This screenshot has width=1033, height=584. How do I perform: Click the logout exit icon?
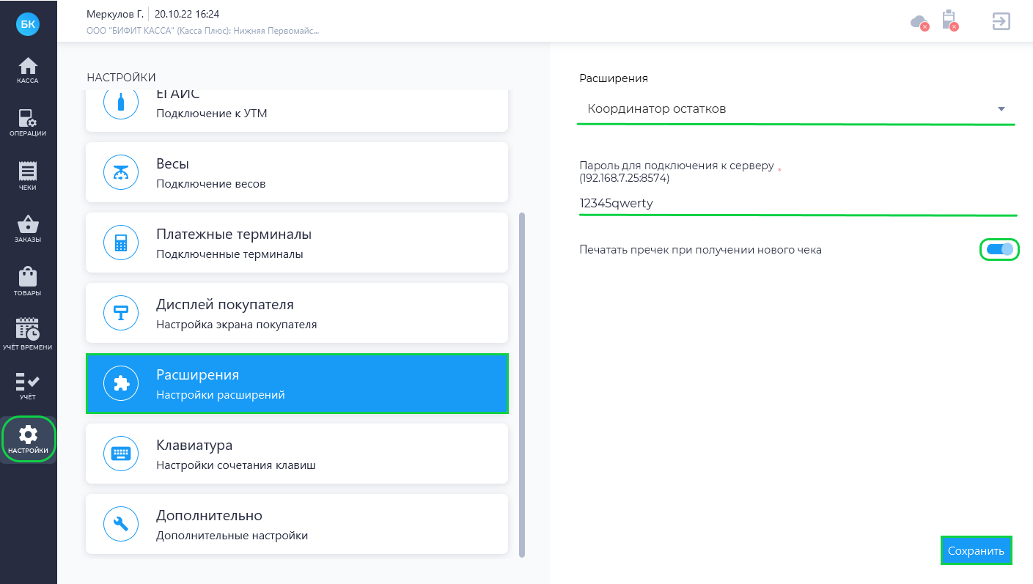(1001, 21)
